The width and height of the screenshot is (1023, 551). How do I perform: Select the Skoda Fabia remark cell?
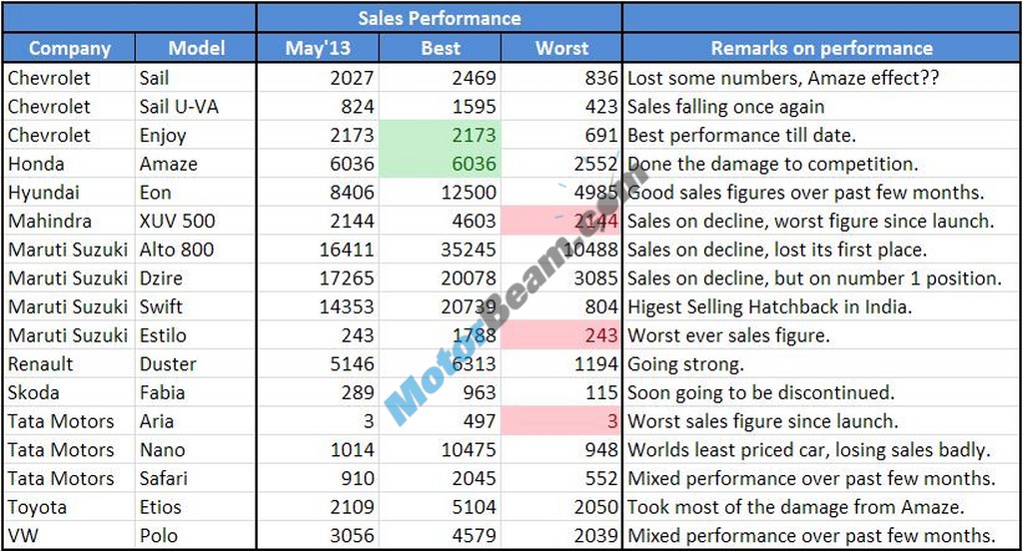click(x=821, y=392)
